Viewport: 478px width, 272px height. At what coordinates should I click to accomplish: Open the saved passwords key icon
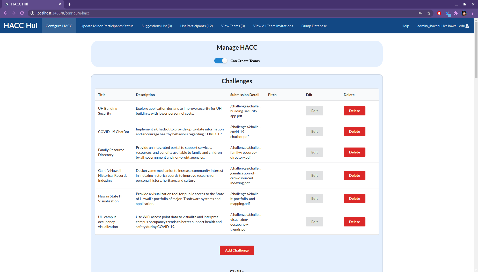[421, 13]
